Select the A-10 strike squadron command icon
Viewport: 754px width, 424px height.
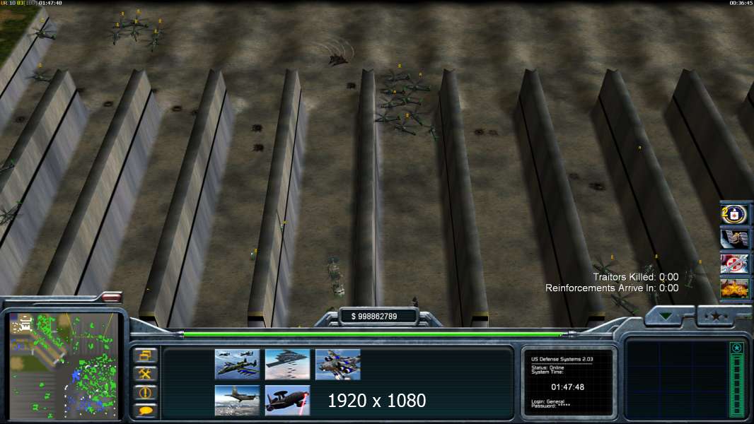tap(237, 365)
